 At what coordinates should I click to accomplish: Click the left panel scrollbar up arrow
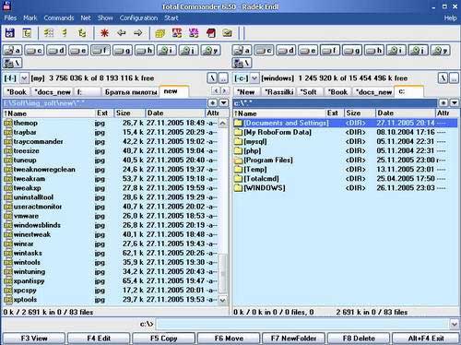(x=223, y=124)
